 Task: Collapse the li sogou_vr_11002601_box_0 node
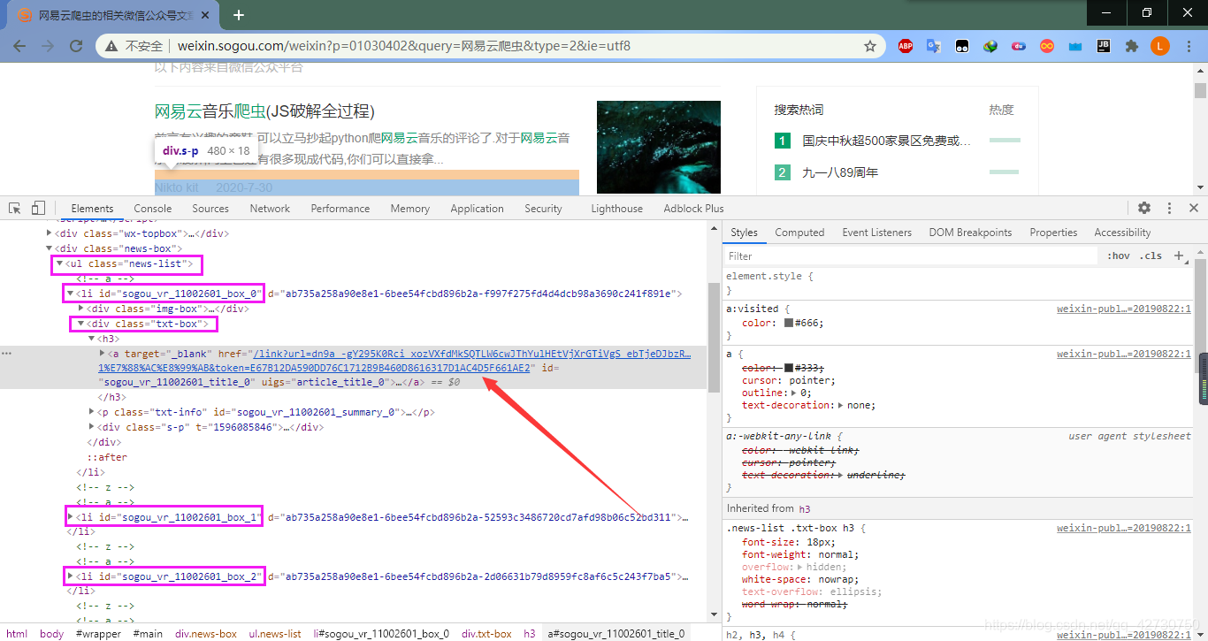[x=70, y=294]
